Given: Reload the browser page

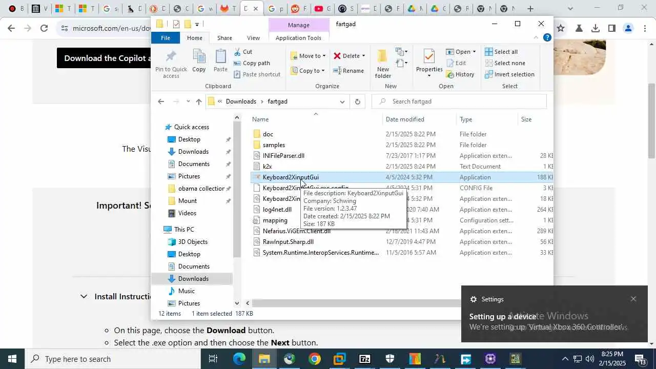Looking at the screenshot, I should coord(44,28).
